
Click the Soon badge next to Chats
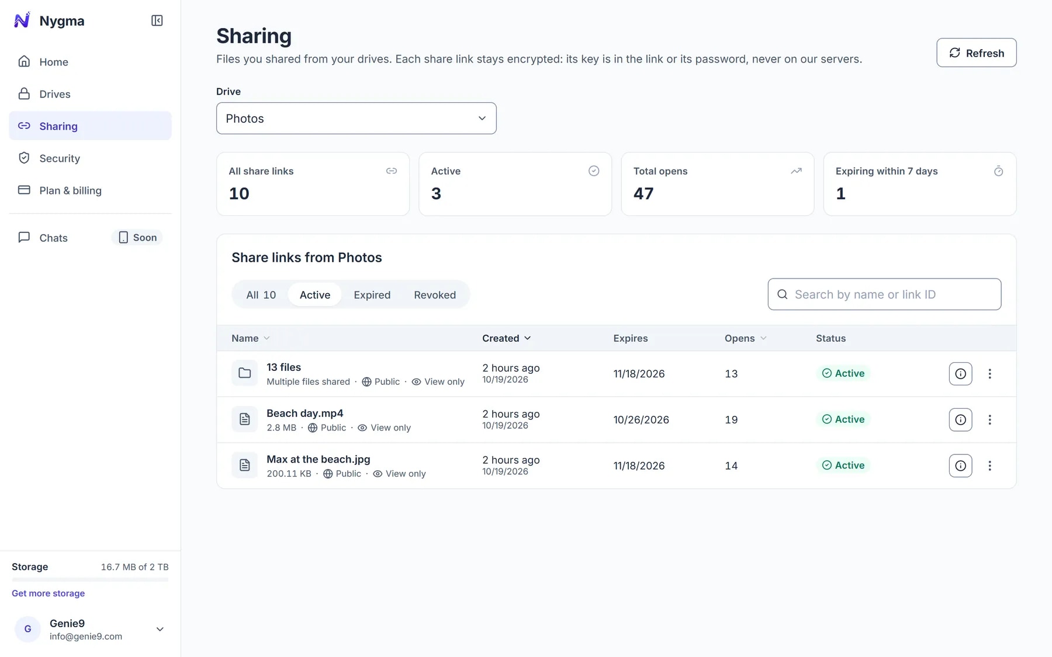click(x=137, y=238)
